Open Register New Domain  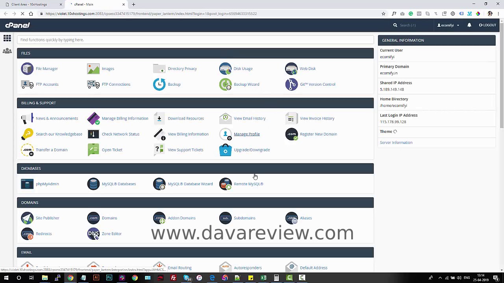pos(318,134)
